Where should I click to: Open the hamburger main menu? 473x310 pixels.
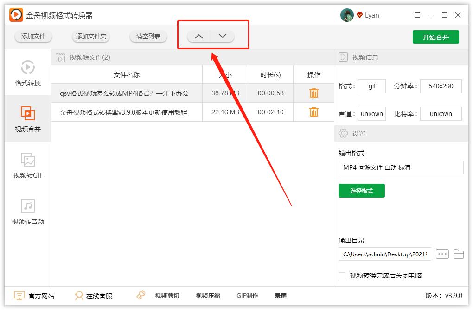click(x=417, y=15)
